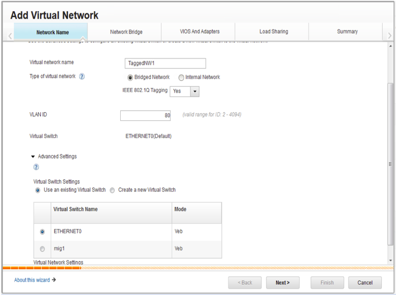Click the Veb mode cell for mig1
The image size is (396, 295).
(197, 249)
